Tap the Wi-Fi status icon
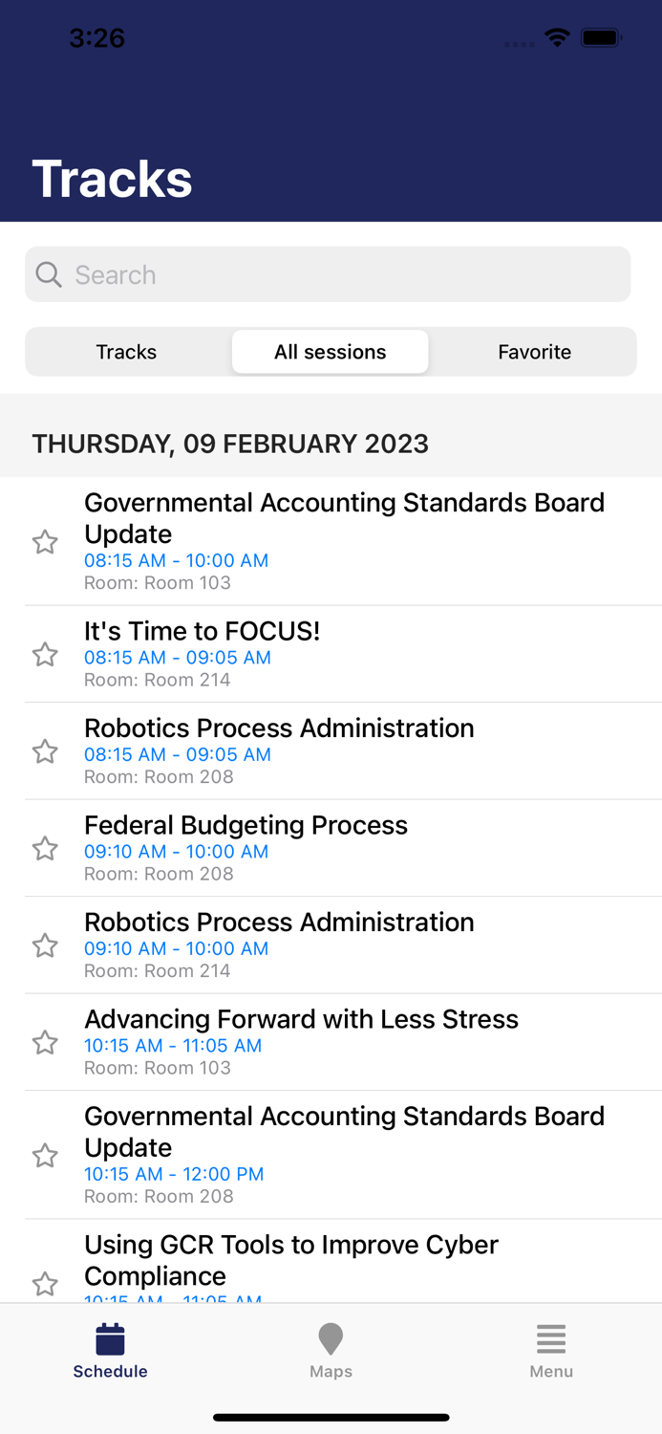Viewport: 662px width, 1434px height. (557, 38)
